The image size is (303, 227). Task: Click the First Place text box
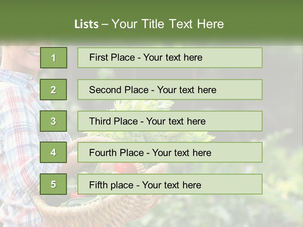pyautogui.click(x=170, y=58)
